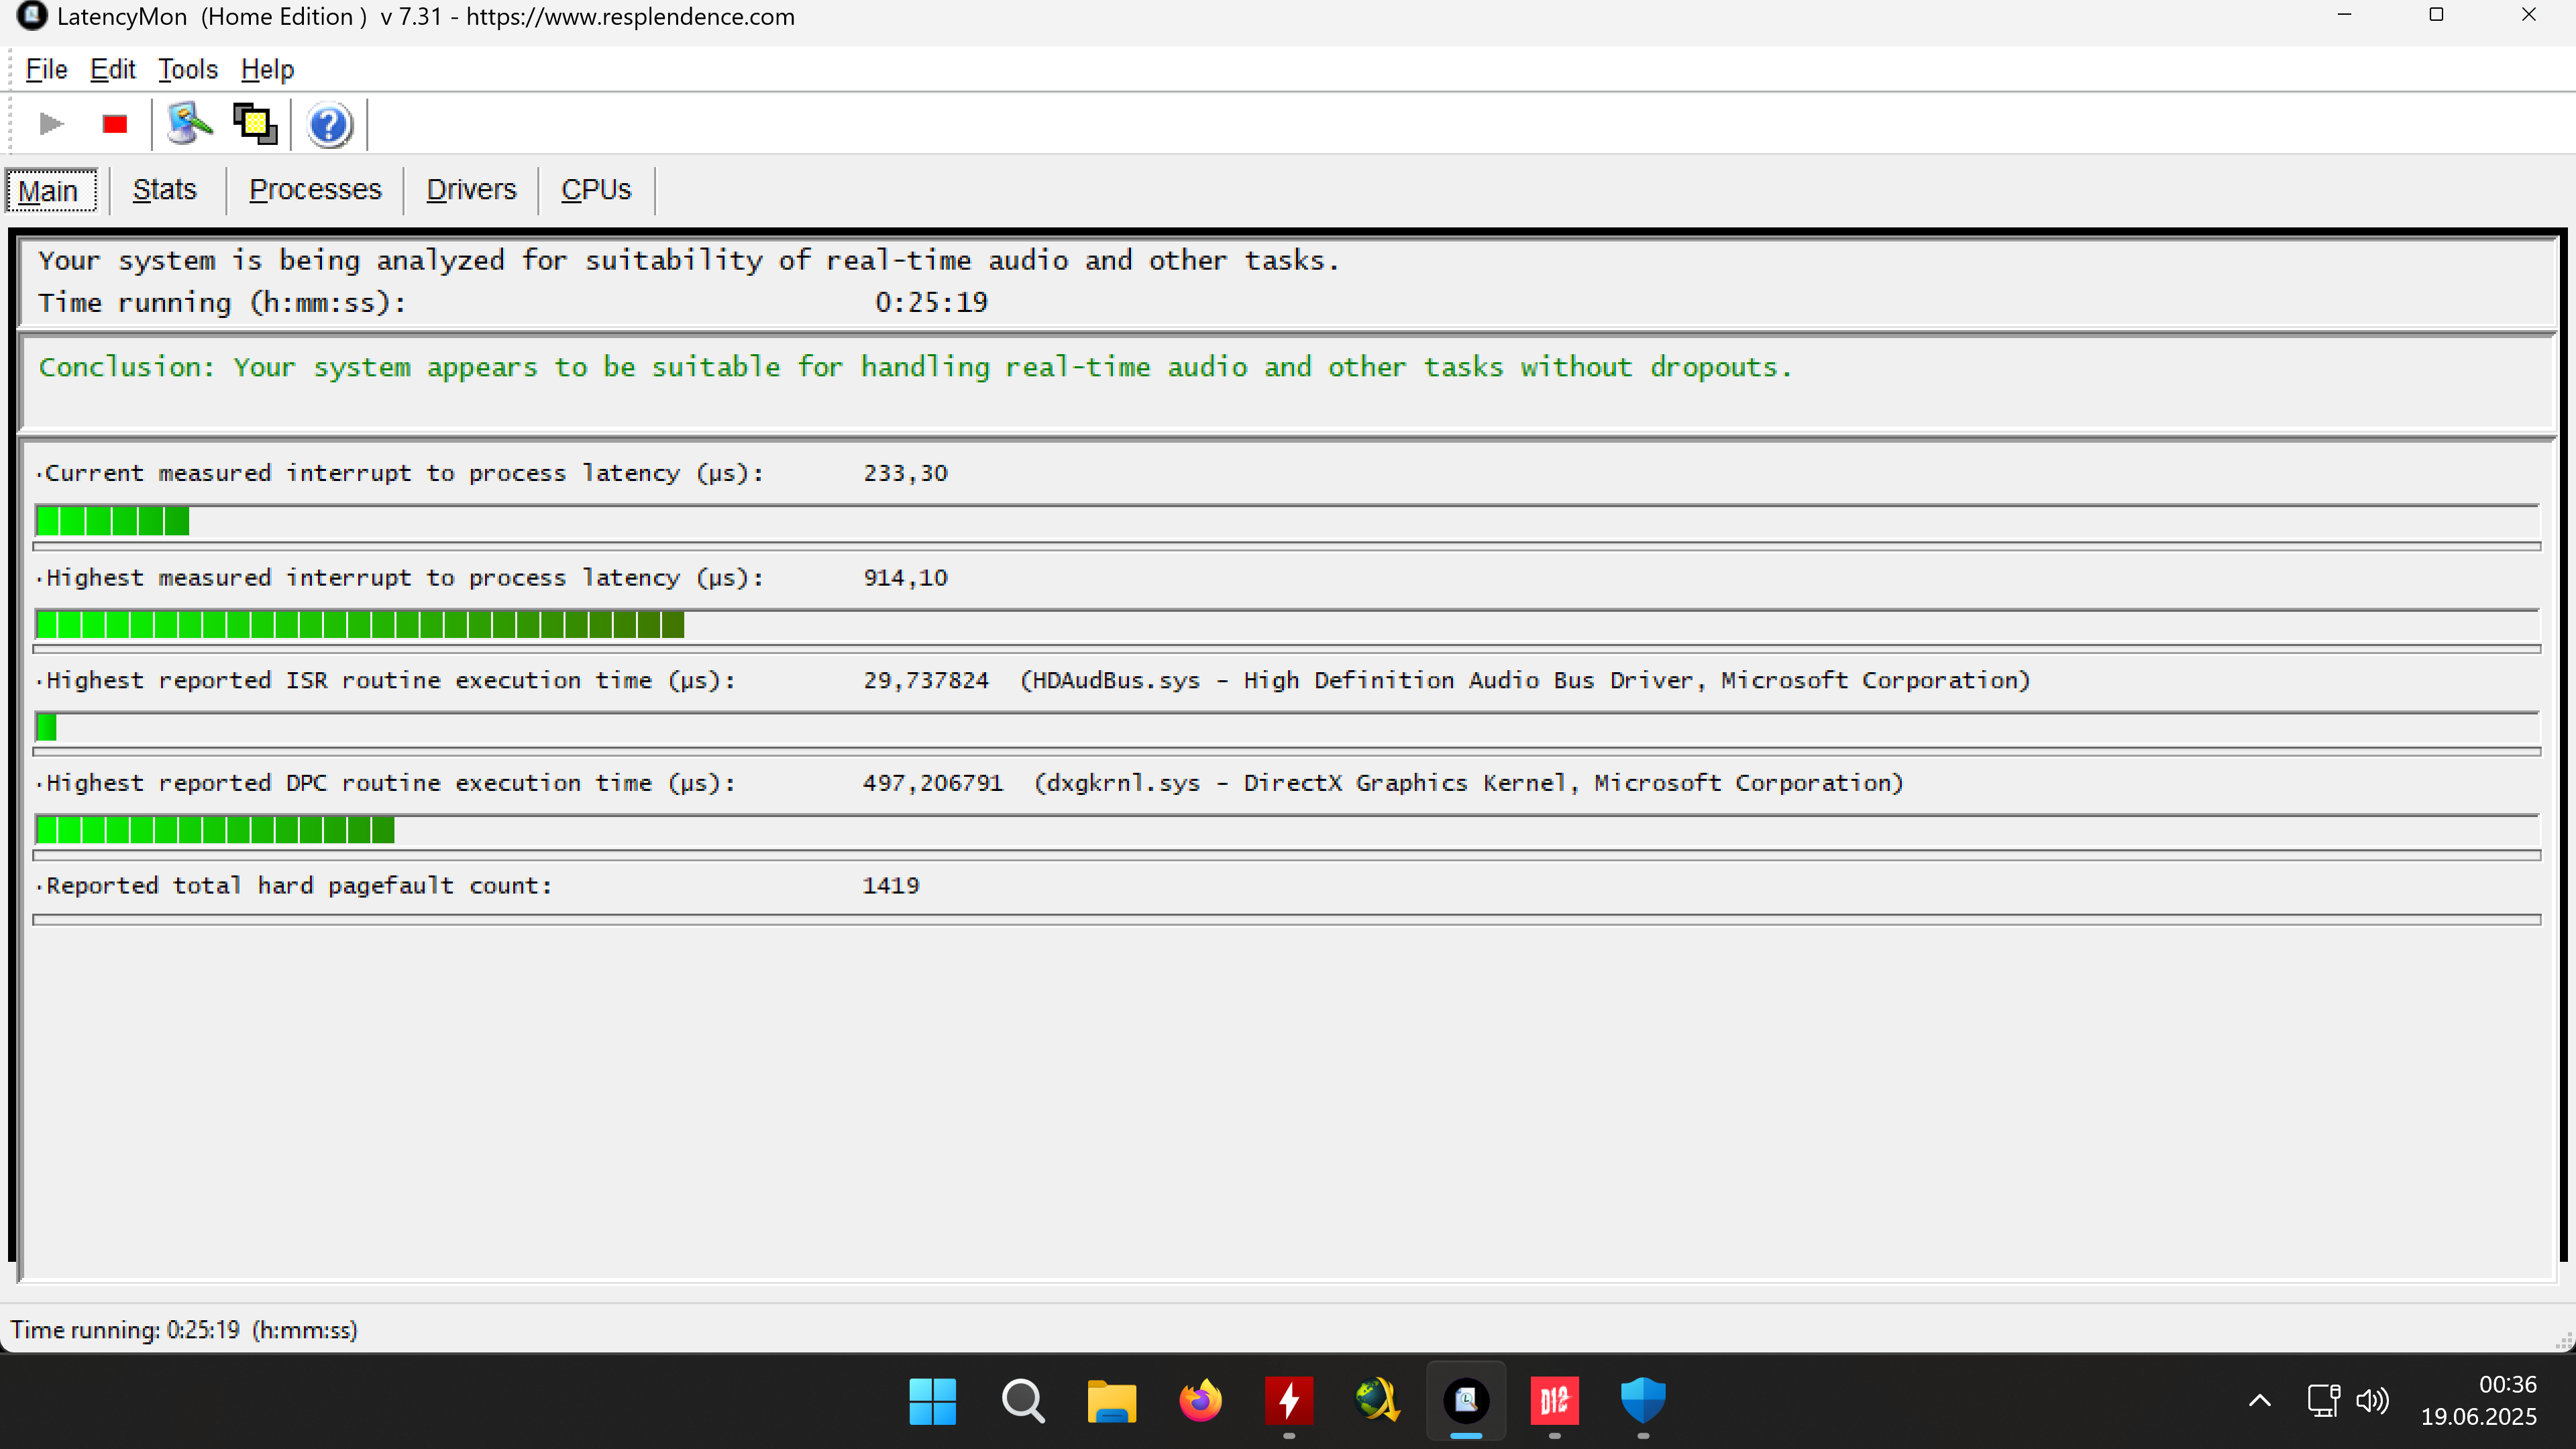This screenshot has height=1449, width=2576.
Task: Expand the hidden system tray icons chevron
Action: (2259, 1401)
